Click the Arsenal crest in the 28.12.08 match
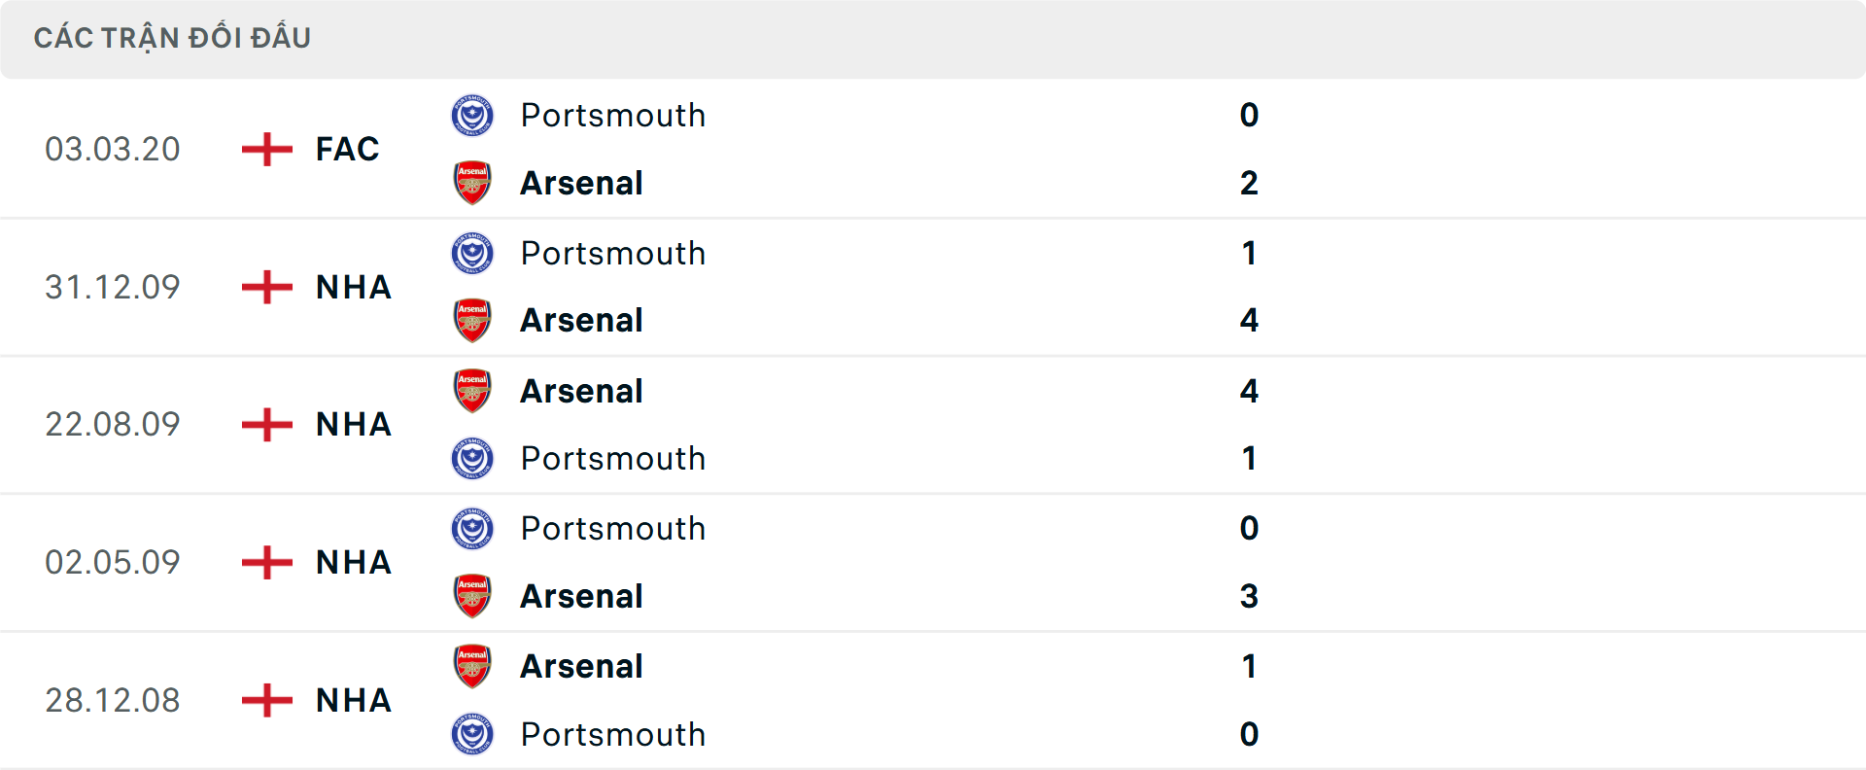 (472, 665)
